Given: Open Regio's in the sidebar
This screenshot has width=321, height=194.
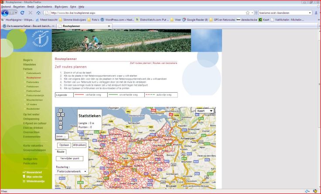Looking at the screenshot, I should tap(28, 60).
